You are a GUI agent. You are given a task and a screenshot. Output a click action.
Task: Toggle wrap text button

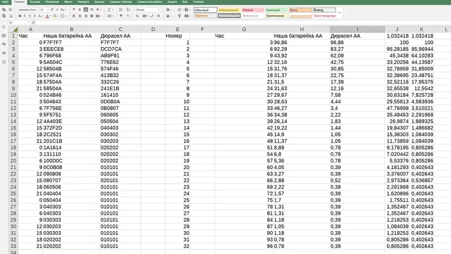(91, 9)
